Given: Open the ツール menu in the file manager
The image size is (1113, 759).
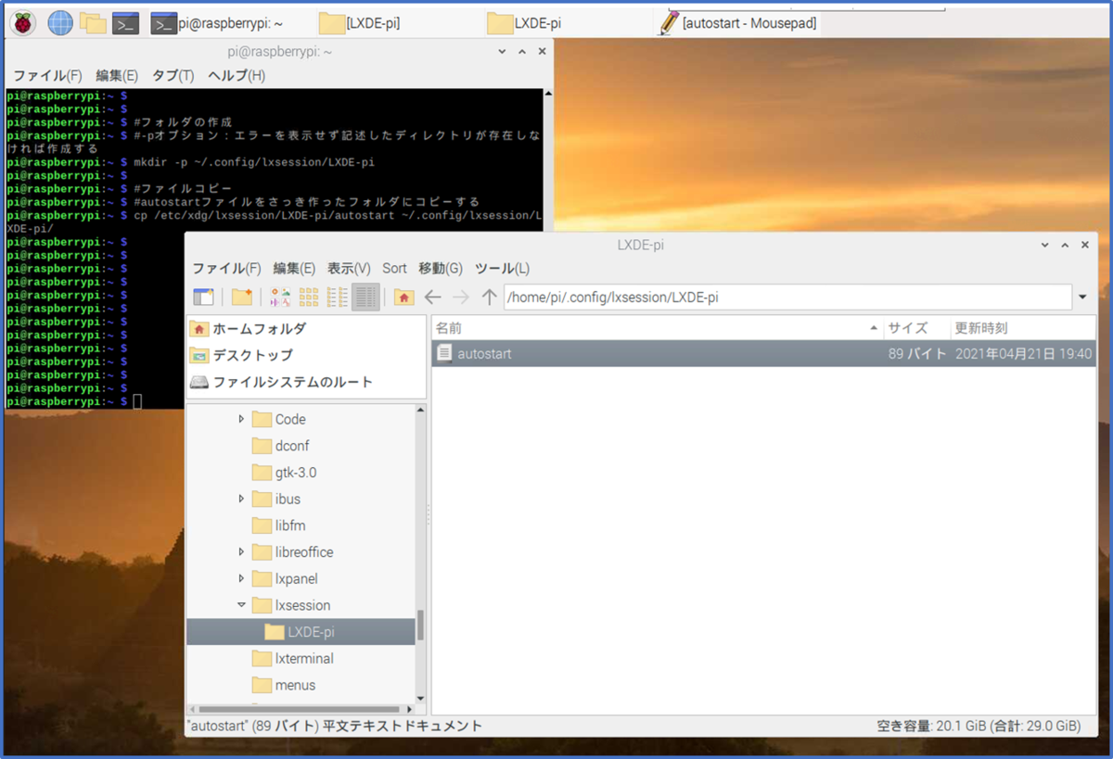Looking at the screenshot, I should (501, 268).
